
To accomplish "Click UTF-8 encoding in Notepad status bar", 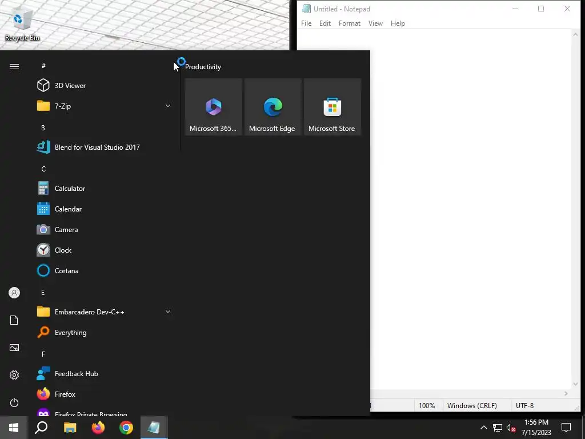I will [x=524, y=406].
